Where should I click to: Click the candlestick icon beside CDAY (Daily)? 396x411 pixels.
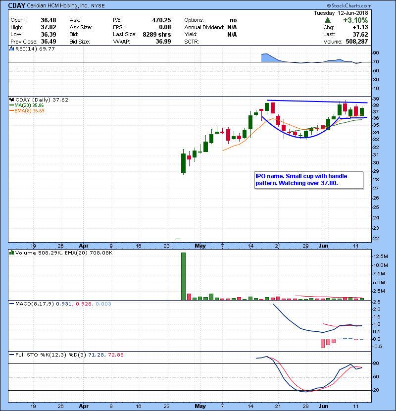(x=12, y=100)
